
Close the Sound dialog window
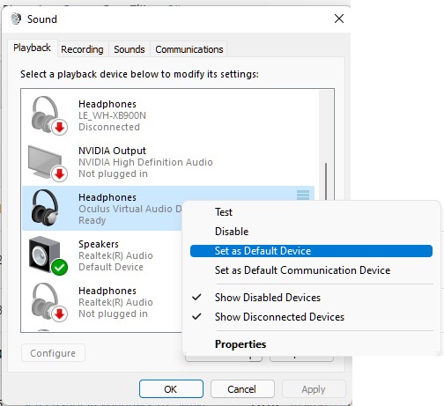tap(339, 18)
